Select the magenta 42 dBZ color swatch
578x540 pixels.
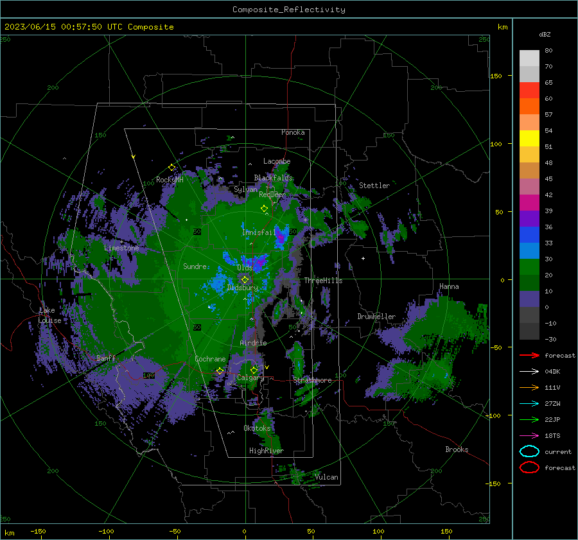point(529,202)
